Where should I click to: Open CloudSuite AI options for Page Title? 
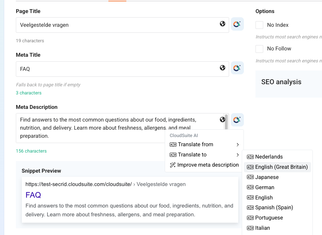[x=237, y=24]
